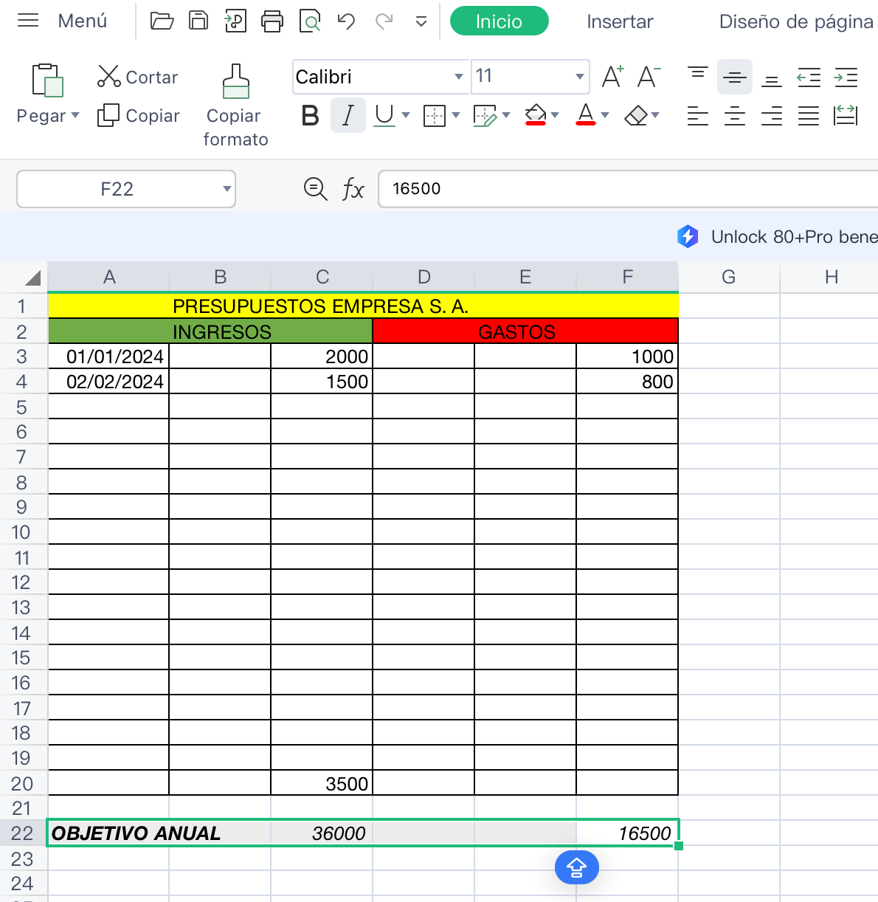The height and width of the screenshot is (902, 878).
Task: Open the Print icon in toolbar
Action: click(x=272, y=21)
